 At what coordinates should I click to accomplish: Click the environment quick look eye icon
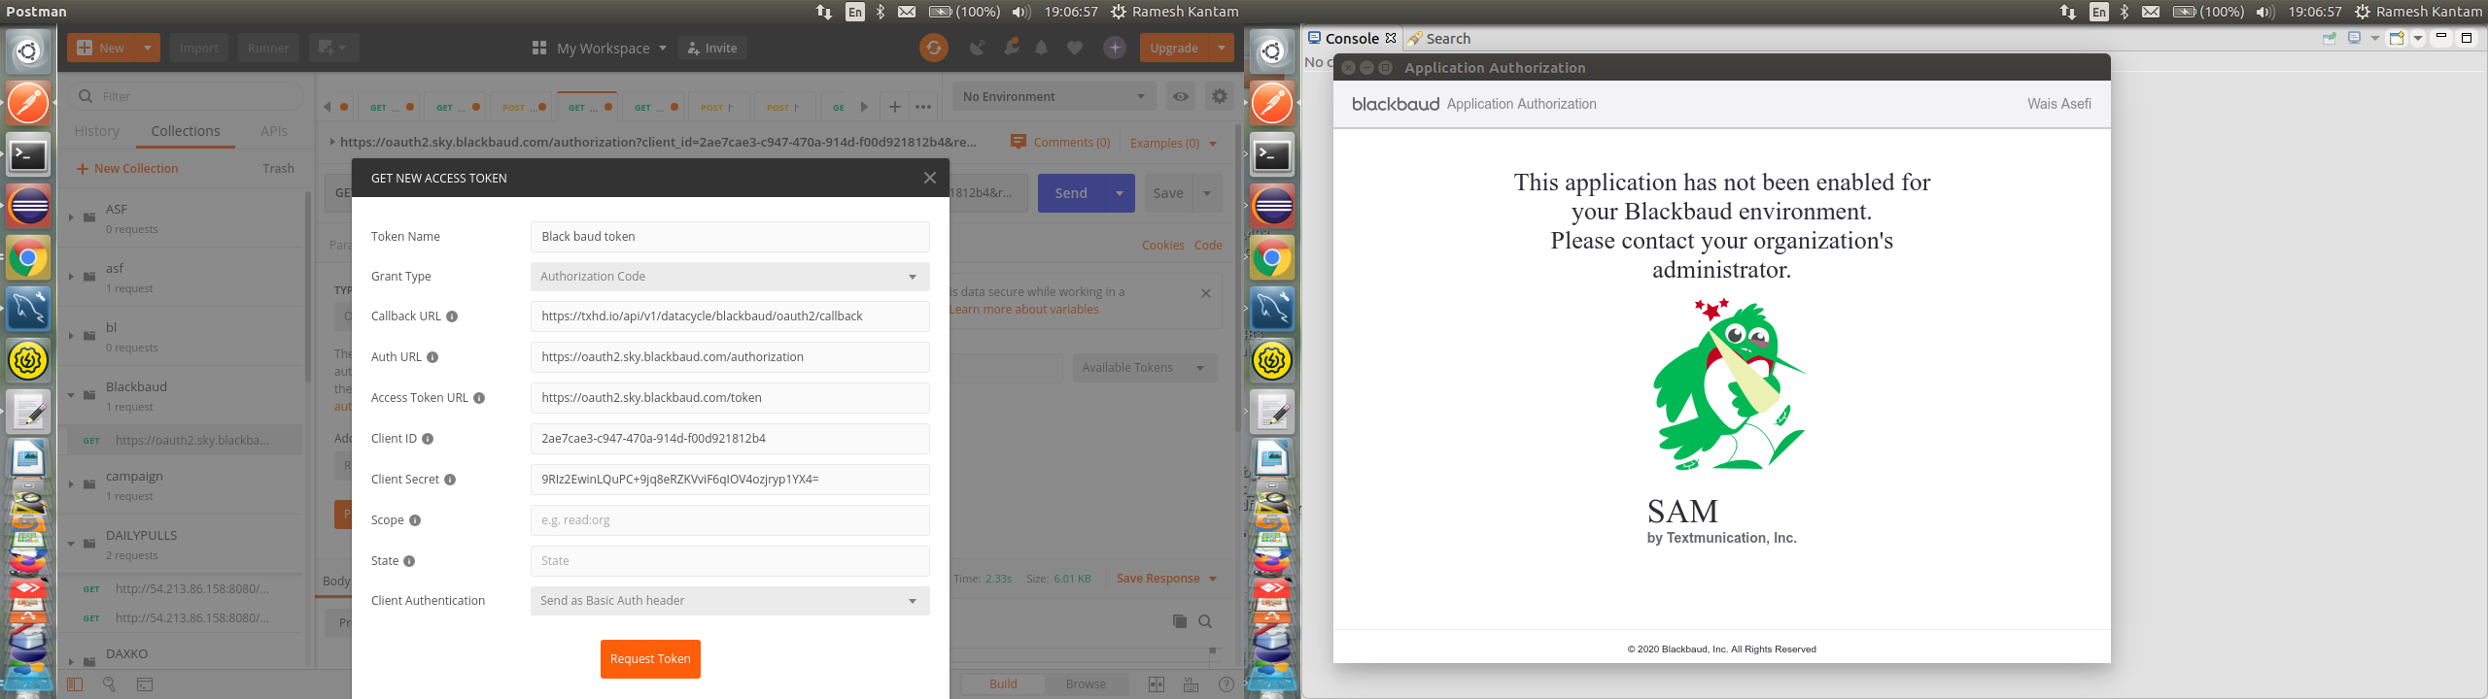click(1180, 96)
